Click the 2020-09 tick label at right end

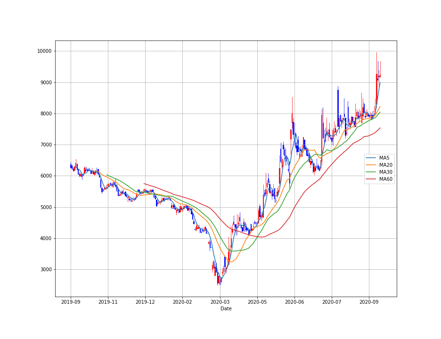[369, 302]
